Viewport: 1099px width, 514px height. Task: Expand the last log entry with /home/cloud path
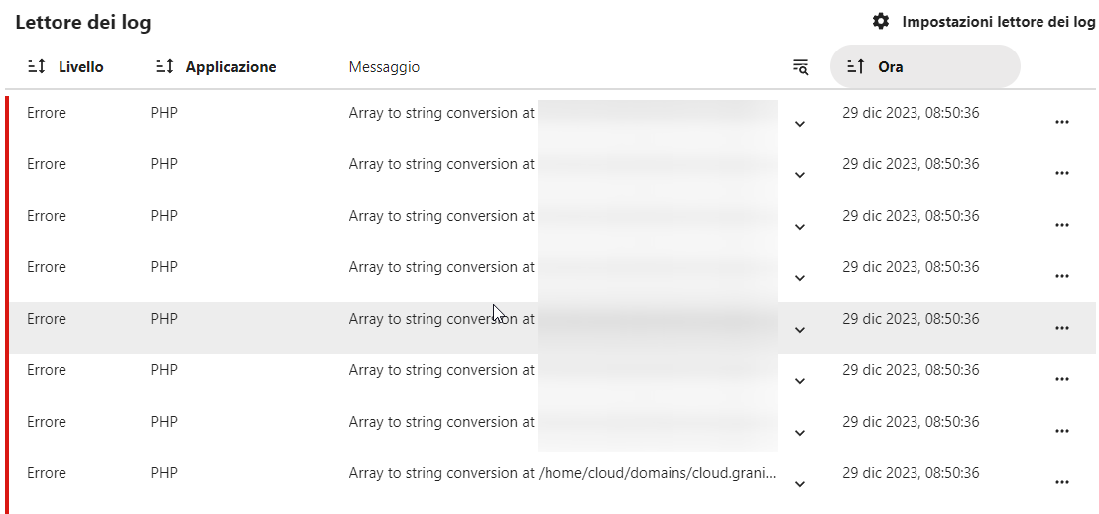pyautogui.click(x=800, y=484)
